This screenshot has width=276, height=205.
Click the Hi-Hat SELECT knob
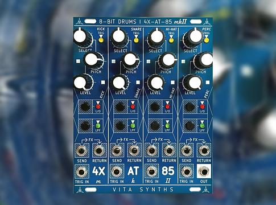[x=156, y=38]
